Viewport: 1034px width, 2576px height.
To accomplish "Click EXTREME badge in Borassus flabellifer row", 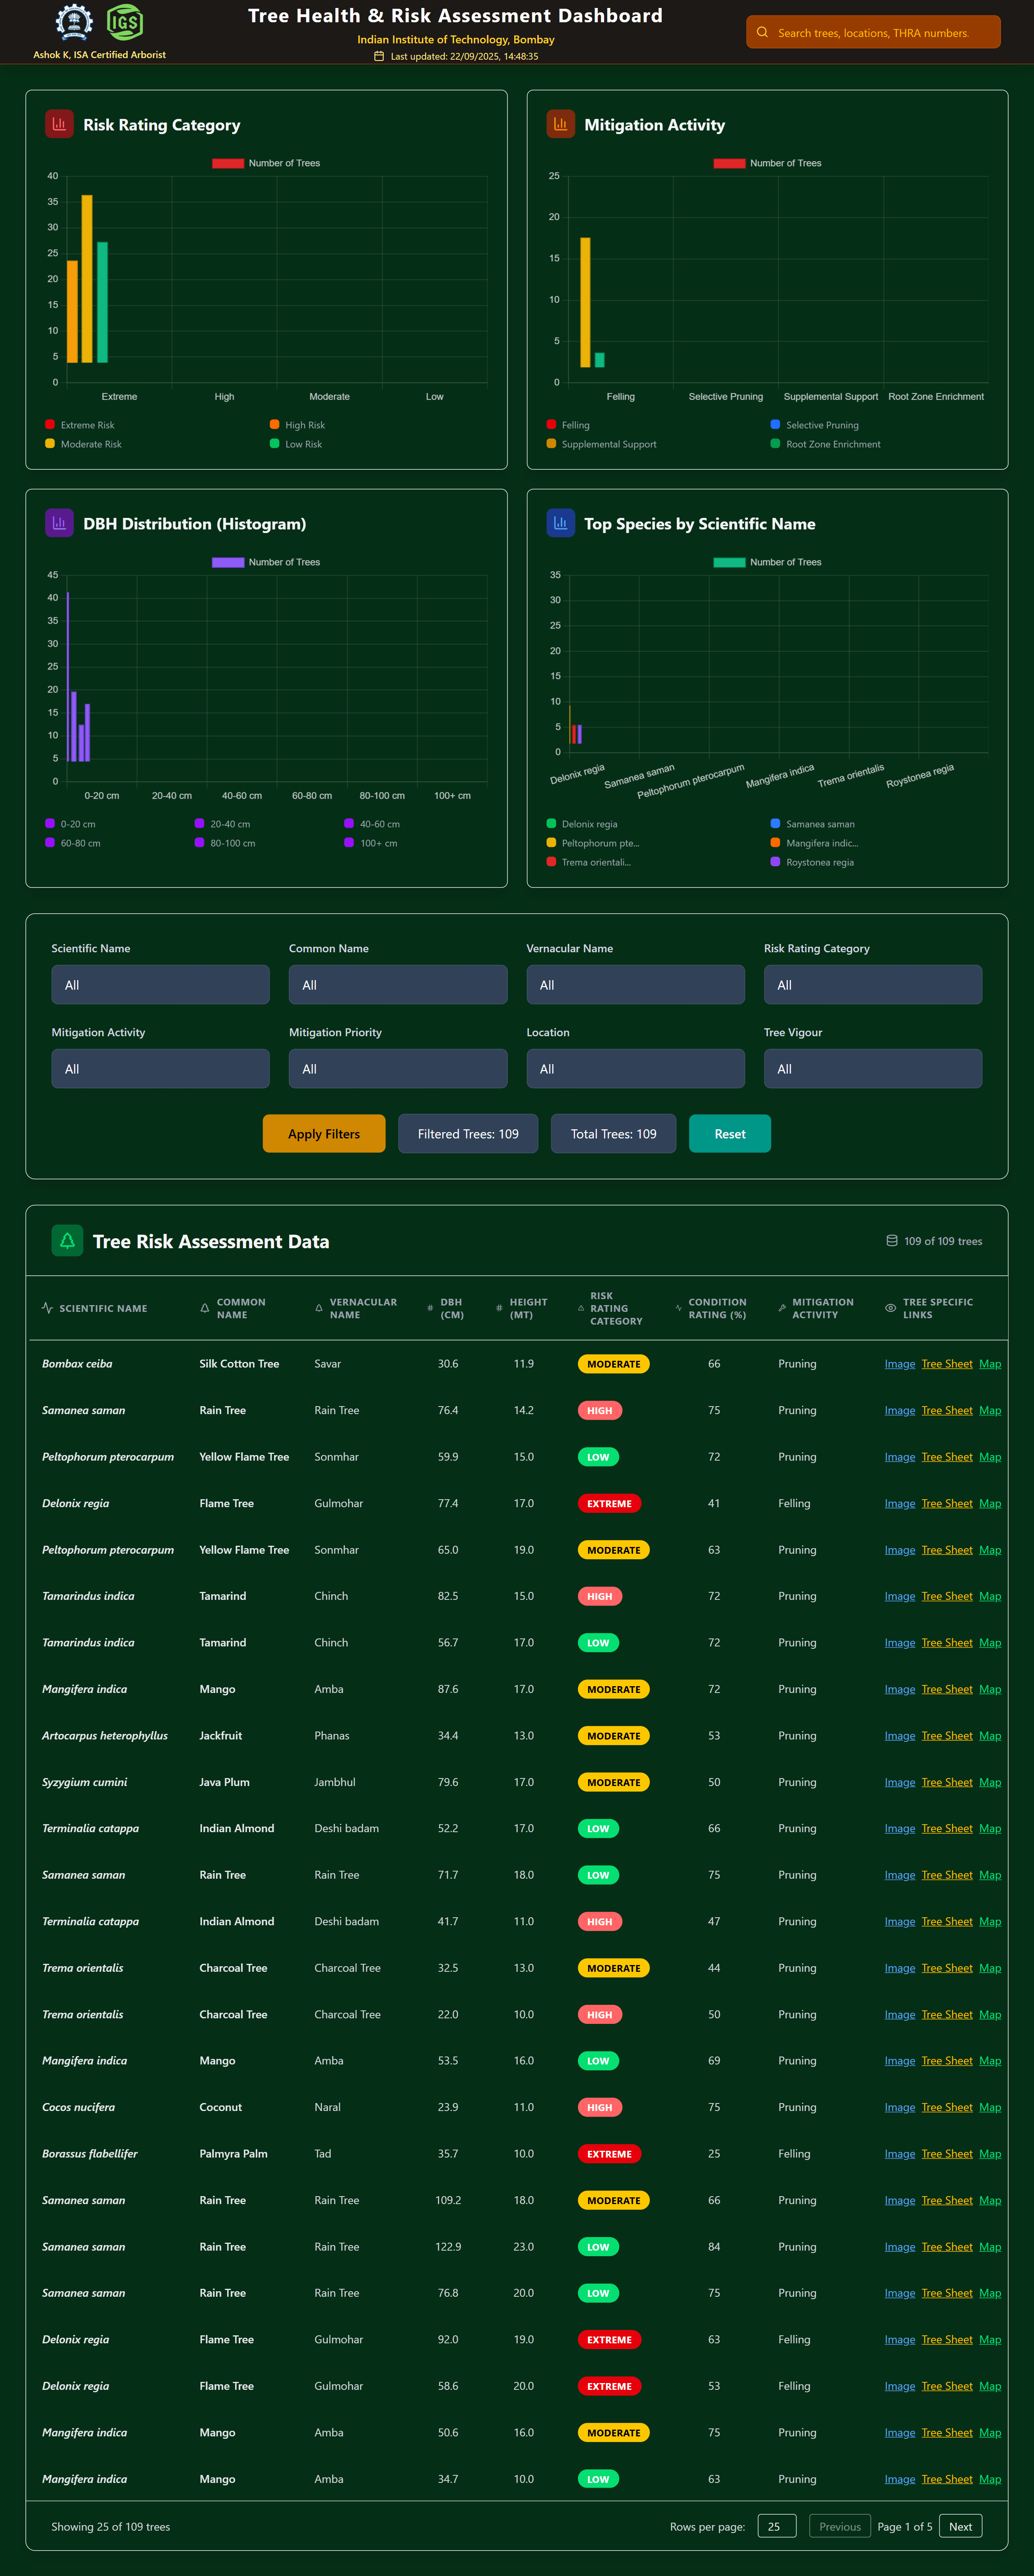I will pos(609,2154).
